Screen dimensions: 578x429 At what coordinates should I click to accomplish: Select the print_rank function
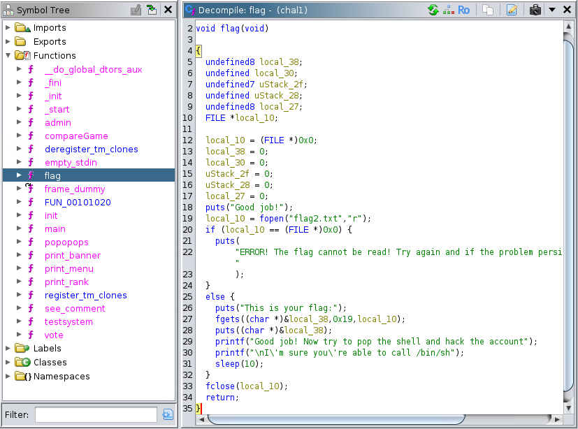pyautogui.click(x=66, y=282)
